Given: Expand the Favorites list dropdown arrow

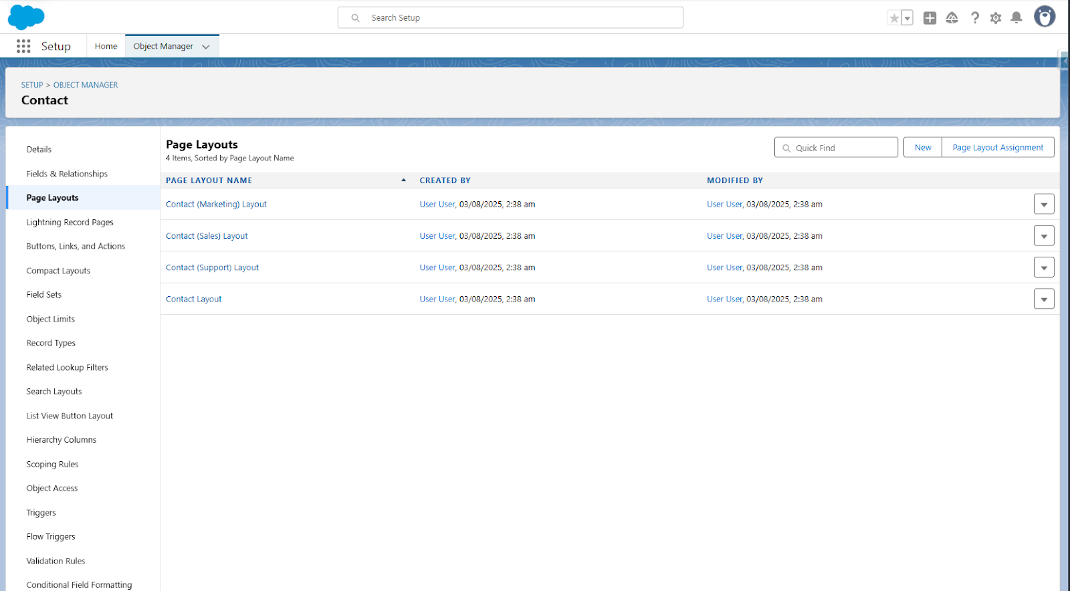Looking at the screenshot, I should point(907,18).
